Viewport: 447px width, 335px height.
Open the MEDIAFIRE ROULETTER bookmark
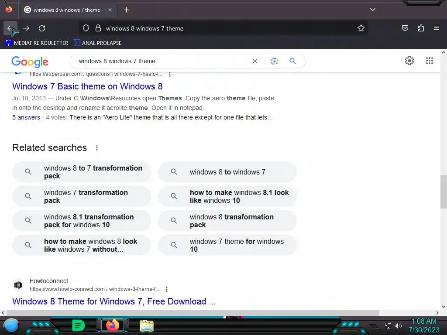[37, 43]
